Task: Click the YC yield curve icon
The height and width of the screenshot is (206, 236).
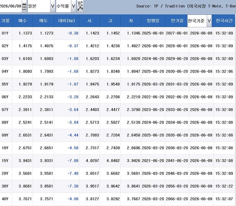Action: (x=80, y=6)
